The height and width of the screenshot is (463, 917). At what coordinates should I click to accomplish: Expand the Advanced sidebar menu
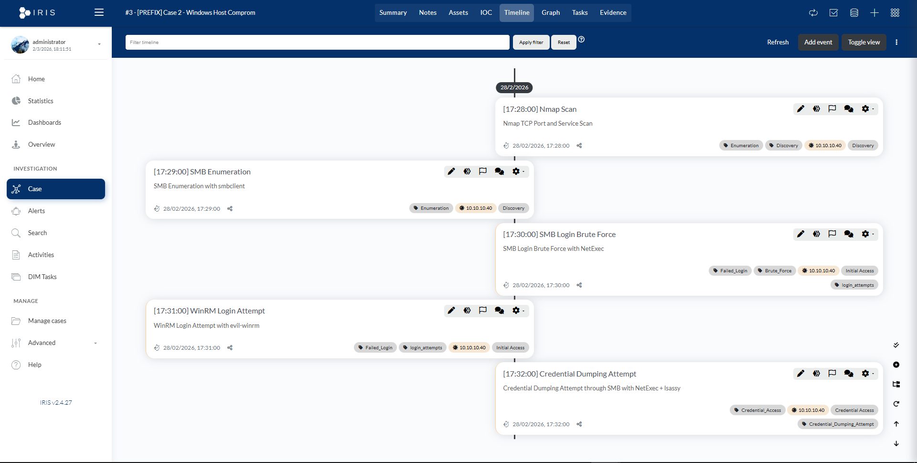[56, 343]
